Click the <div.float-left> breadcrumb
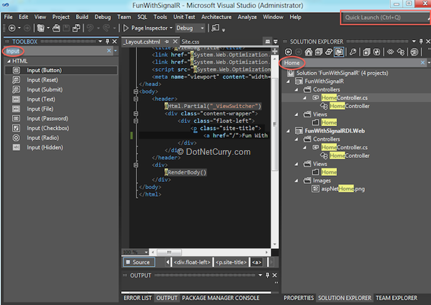This screenshot has width=431, height=305. coord(192,262)
